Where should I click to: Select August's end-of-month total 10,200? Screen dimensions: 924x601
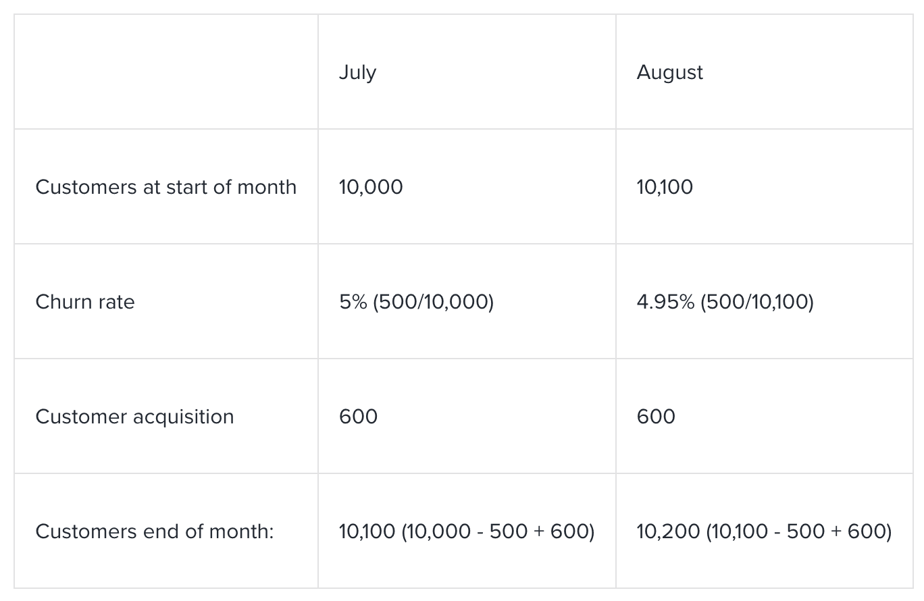tap(668, 531)
